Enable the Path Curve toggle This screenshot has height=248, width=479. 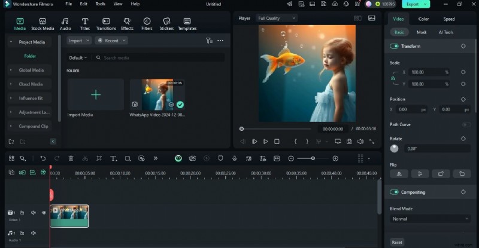(x=465, y=124)
